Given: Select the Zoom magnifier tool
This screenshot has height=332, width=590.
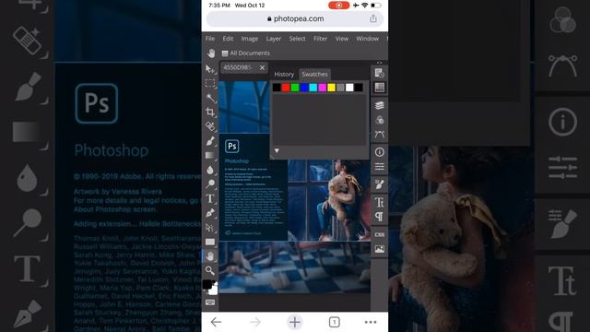Looking at the screenshot, I should point(210,270).
